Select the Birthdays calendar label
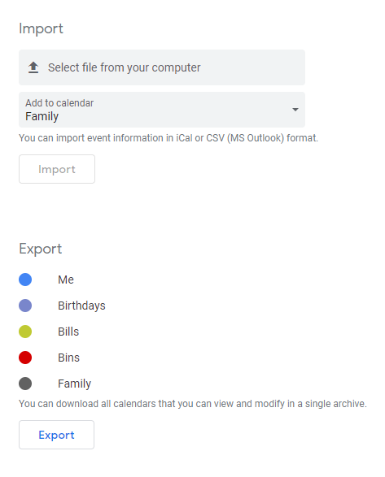 tap(81, 306)
